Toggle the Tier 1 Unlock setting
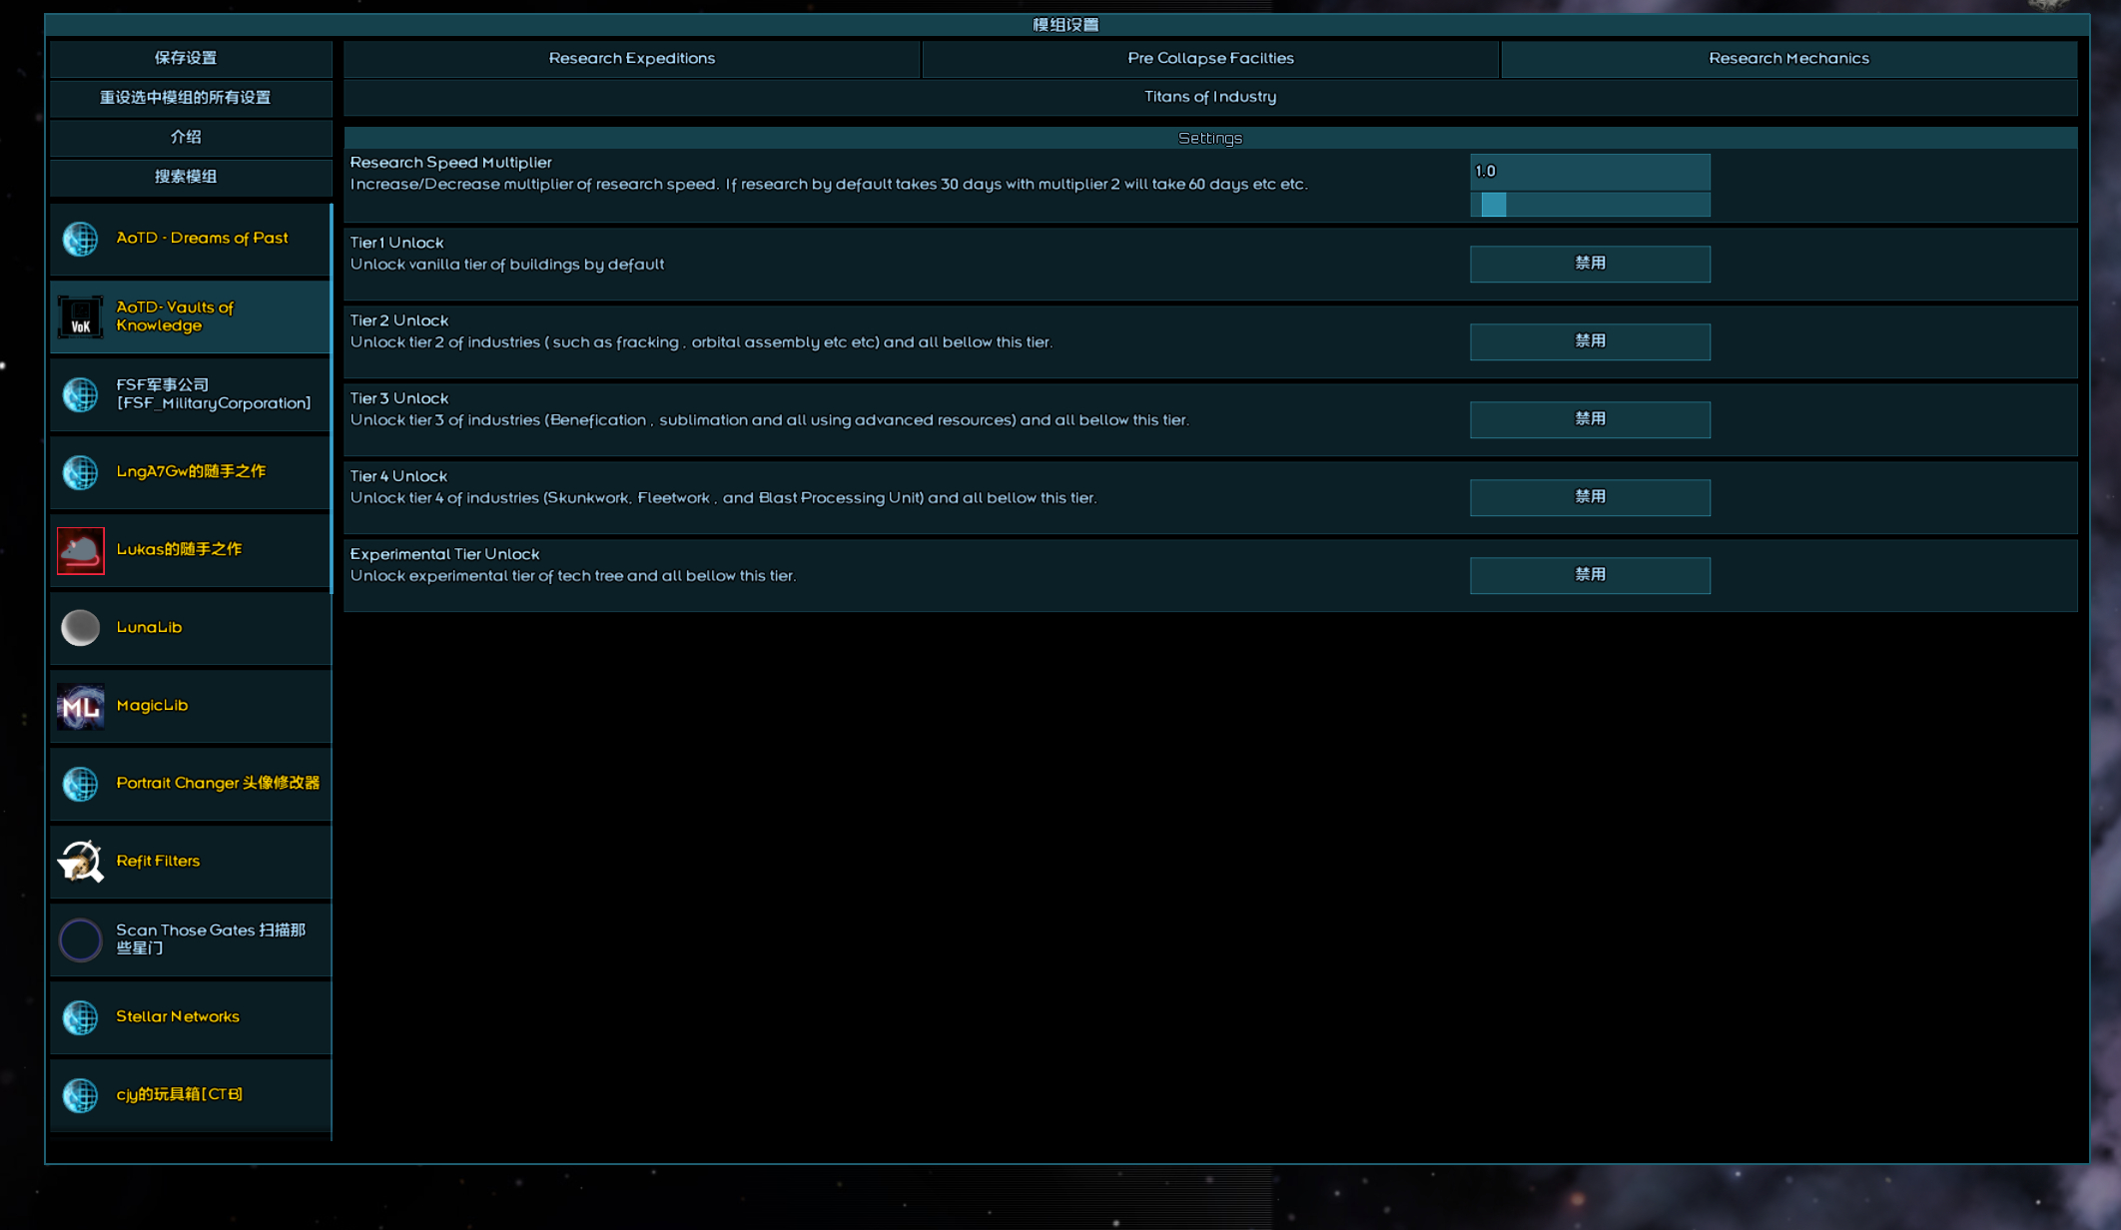The height and width of the screenshot is (1230, 2121). click(1589, 264)
